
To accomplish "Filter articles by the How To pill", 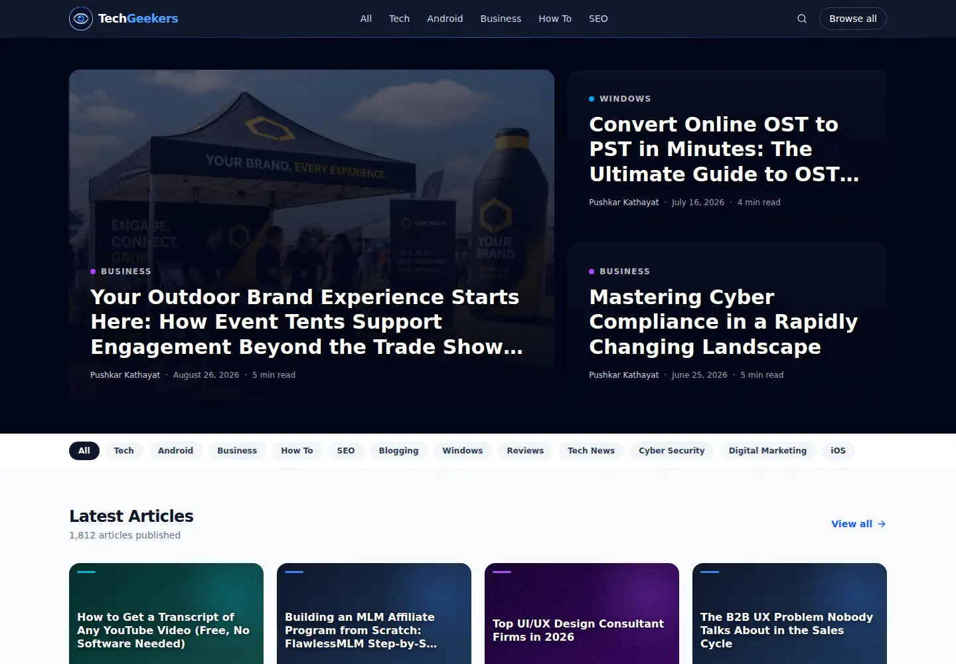I will (x=297, y=451).
